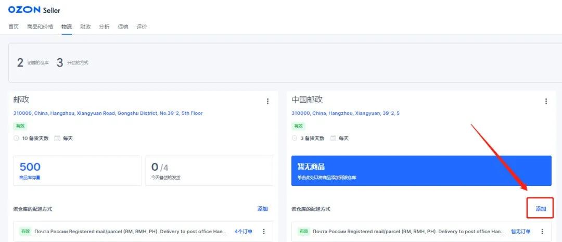The height and width of the screenshot is (242, 562).
Task: Click the 中国邮政 warehouse title
Action: [x=307, y=100]
